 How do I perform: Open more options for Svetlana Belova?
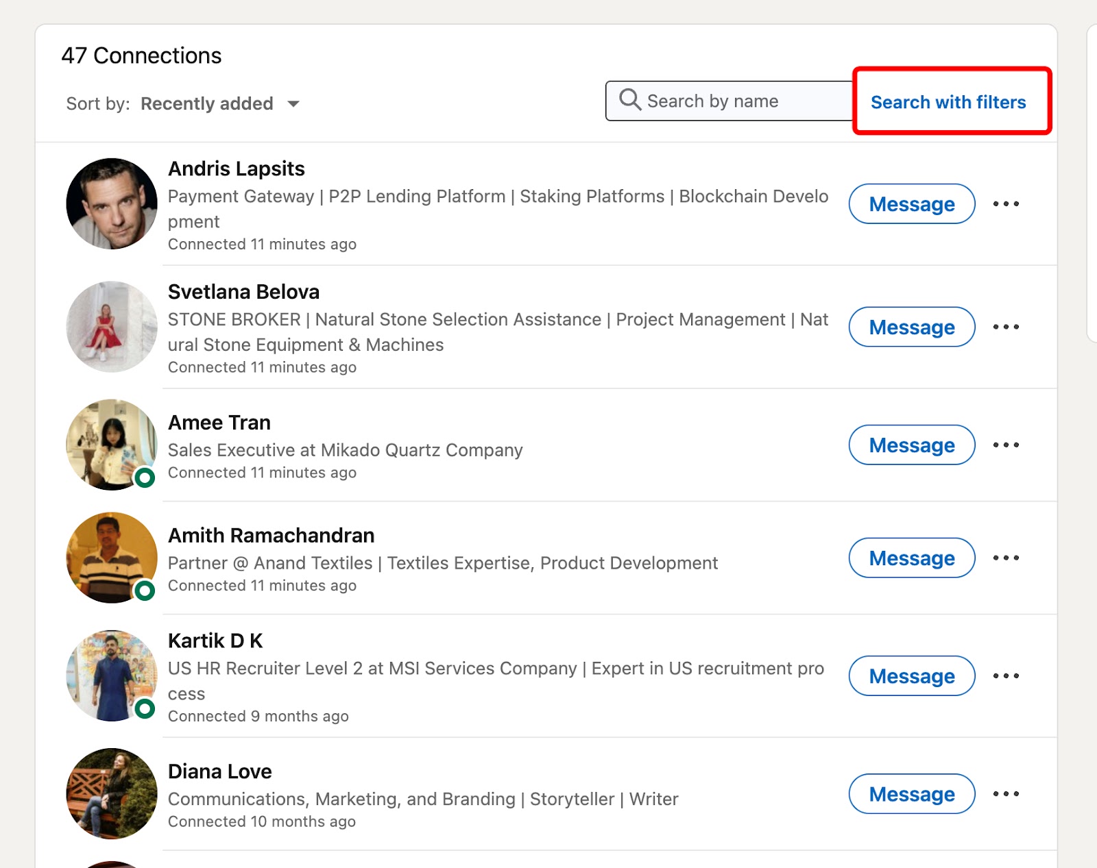[1006, 327]
